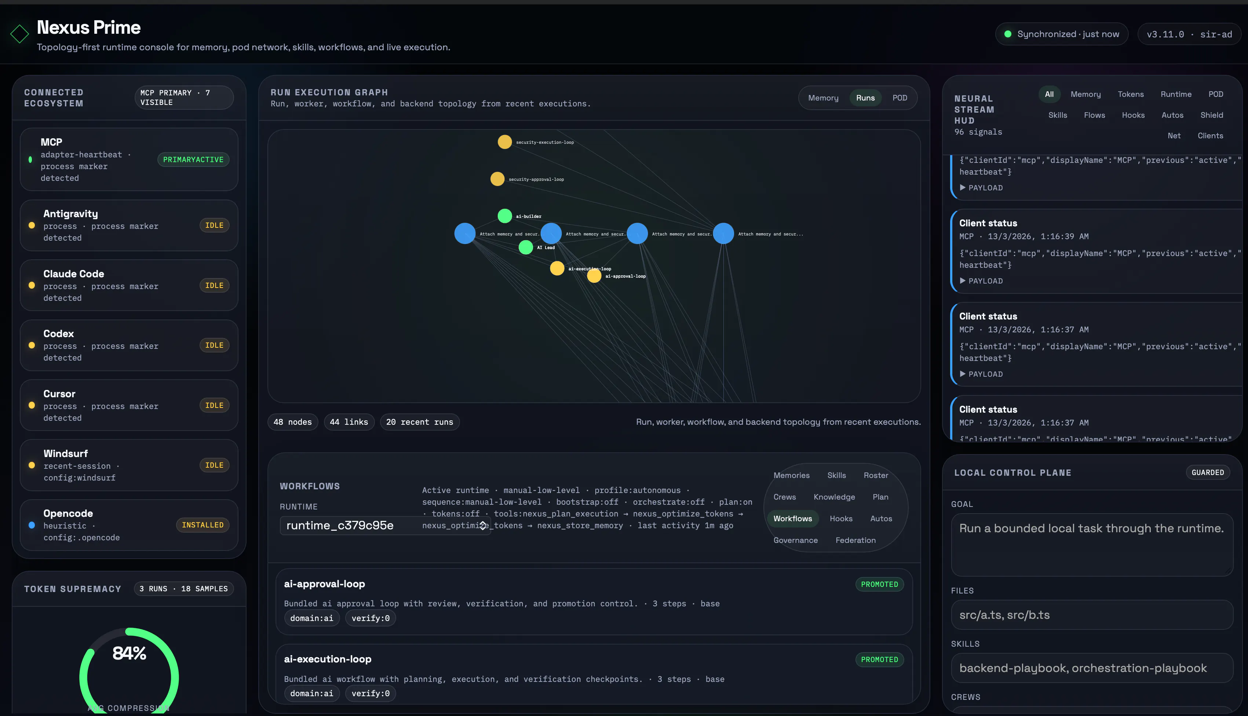This screenshot has height=716, width=1248.
Task: Select the green AI Lead graph node
Action: (x=526, y=247)
